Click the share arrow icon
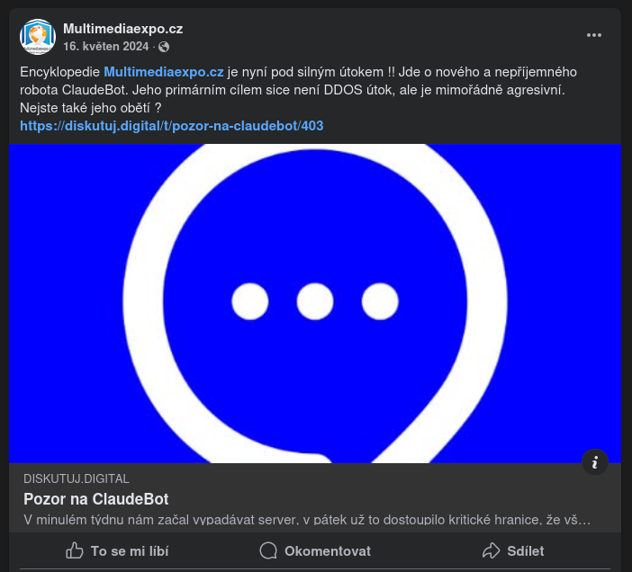 coord(491,550)
